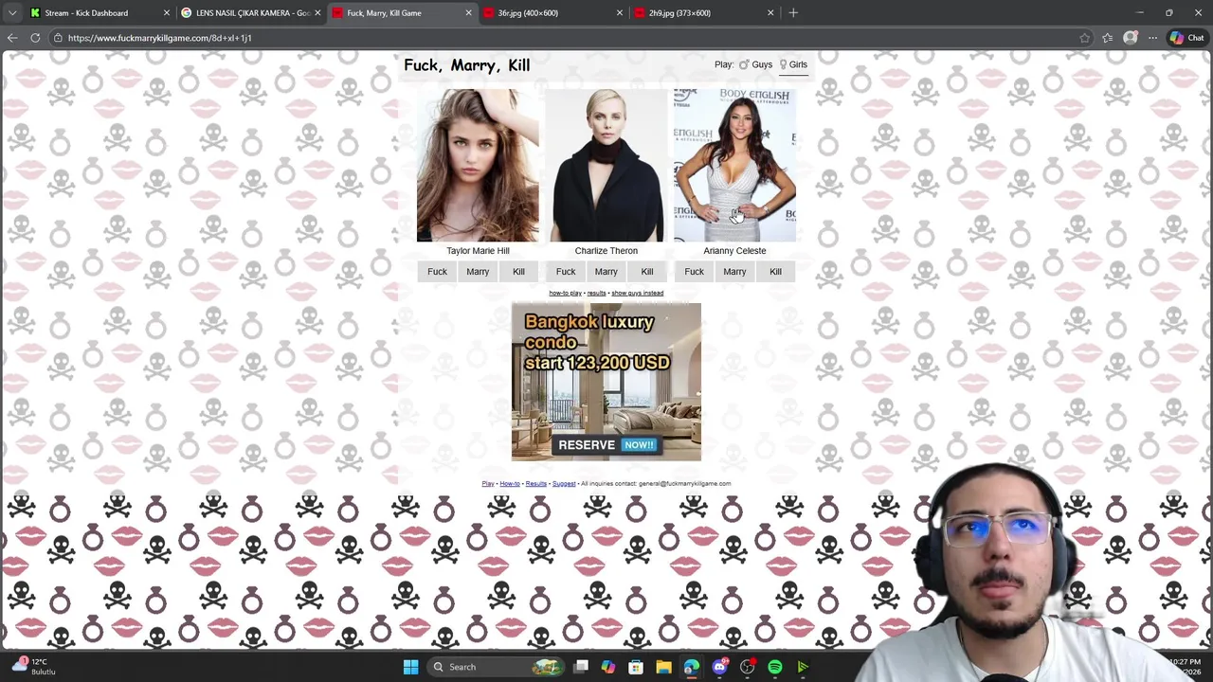Click RESERVE NOW on condo ad

[x=606, y=445]
